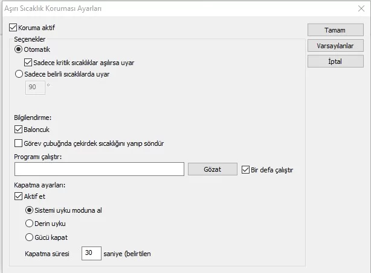Disable the Baloncuk notification checkbox
Screen dimensions: 371x273
(x=18, y=129)
